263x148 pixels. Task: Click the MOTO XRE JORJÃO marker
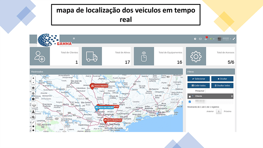click(104, 108)
